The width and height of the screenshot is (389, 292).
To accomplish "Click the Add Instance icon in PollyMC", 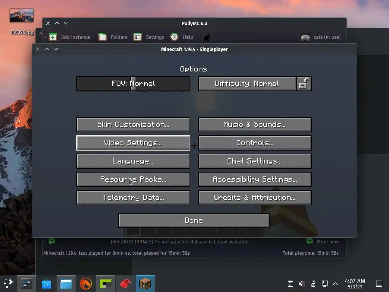I will tap(52, 37).
